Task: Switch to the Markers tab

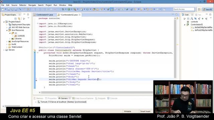Action: pos(38,98)
